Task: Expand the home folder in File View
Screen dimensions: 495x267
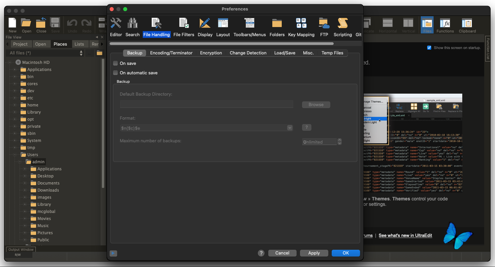Action: coord(15,105)
